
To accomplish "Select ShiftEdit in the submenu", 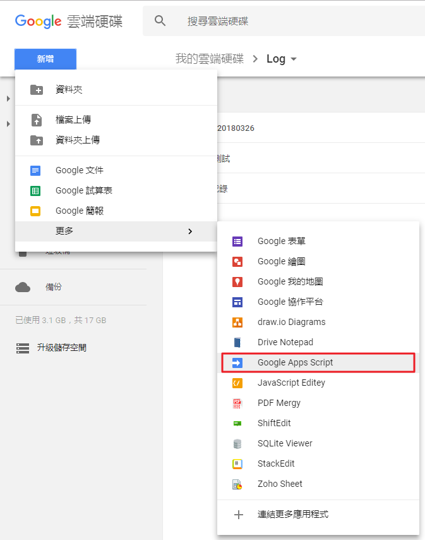I will 318,423.
